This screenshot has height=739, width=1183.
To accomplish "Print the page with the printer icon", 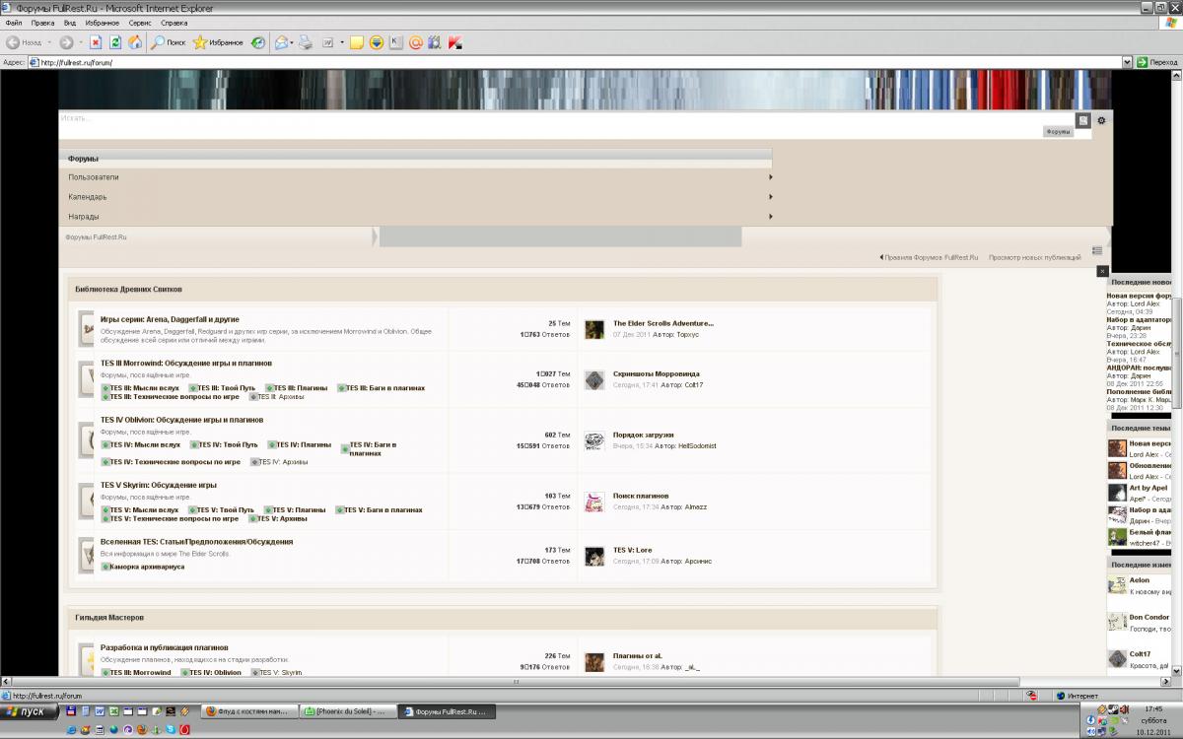I will click(306, 42).
